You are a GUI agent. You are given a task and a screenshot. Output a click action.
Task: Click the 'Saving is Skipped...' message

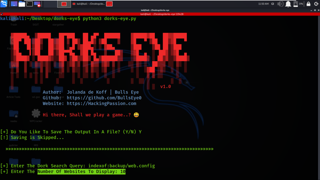click(37, 137)
